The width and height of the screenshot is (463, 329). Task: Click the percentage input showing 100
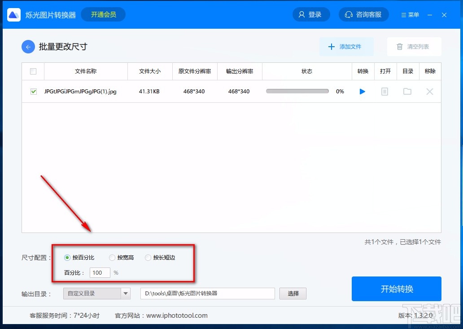click(x=100, y=272)
